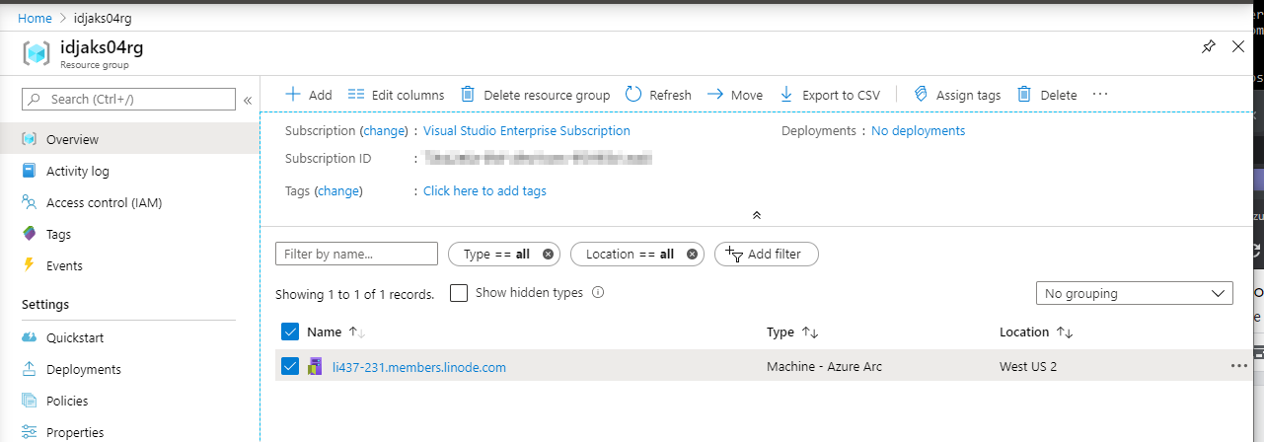Open Events in the left menu
Image resolution: width=1264 pixels, height=442 pixels.
[64, 265]
